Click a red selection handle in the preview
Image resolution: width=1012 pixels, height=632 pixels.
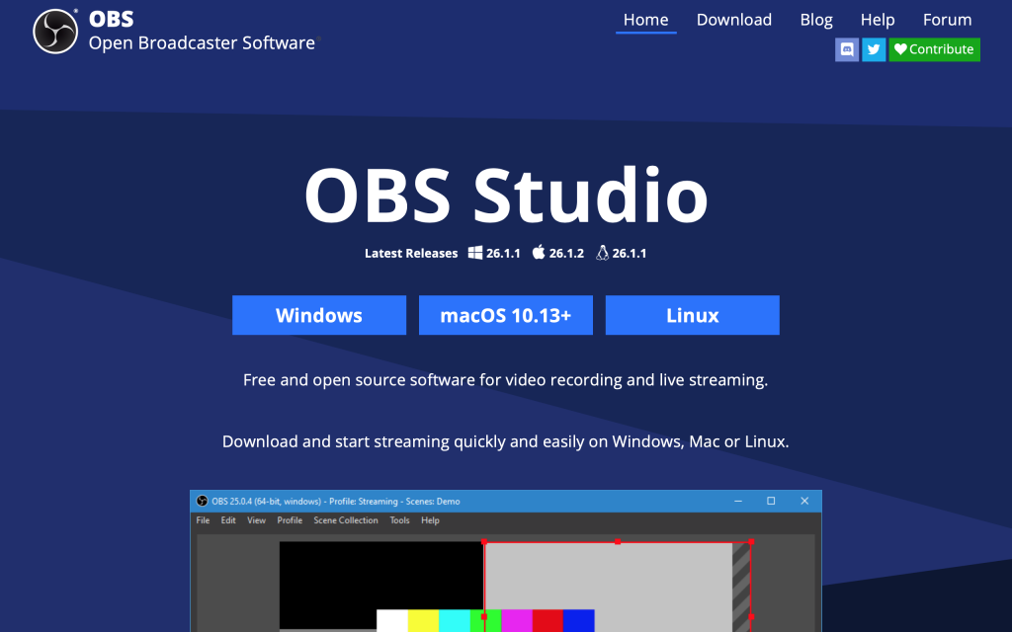pos(483,541)
